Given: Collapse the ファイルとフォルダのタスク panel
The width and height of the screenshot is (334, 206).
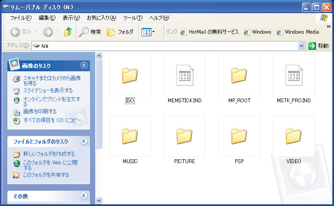Looking at the screenshot, I should click(83, 141).
